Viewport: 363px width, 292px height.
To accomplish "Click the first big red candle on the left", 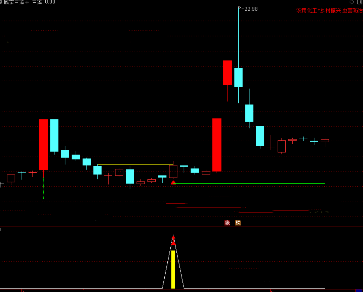I will (x=43, y=144).
